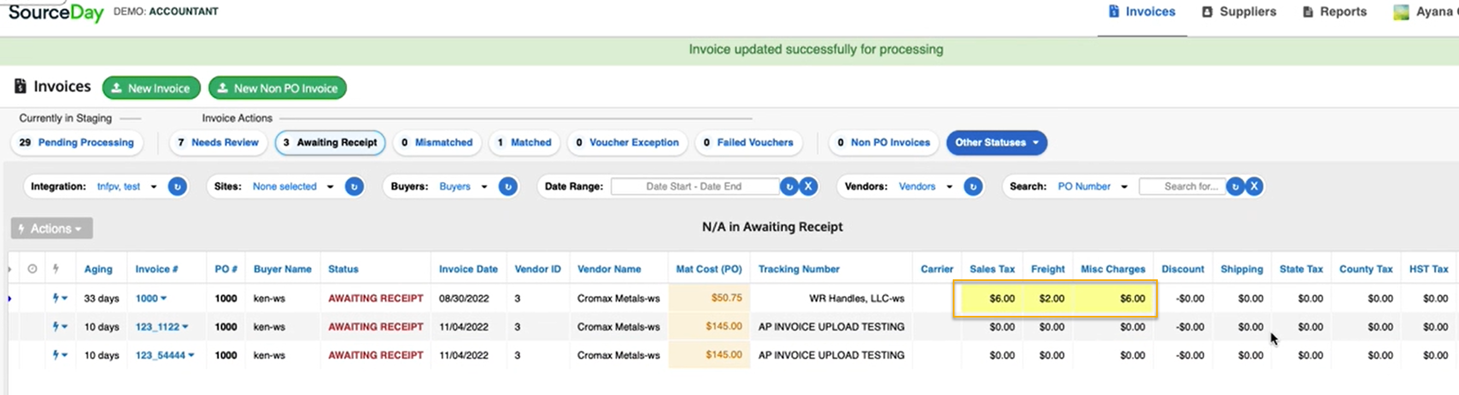Click the SourceDay logo

[x=56, y=13]
